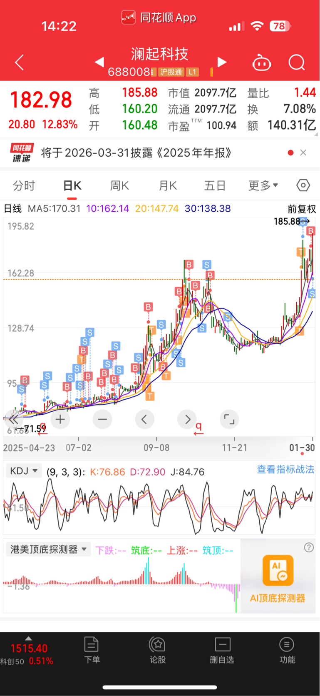Viewport: 320px width, 696px height.
Task: Expand the 科创50 index bar arrow
Action: 28,638
